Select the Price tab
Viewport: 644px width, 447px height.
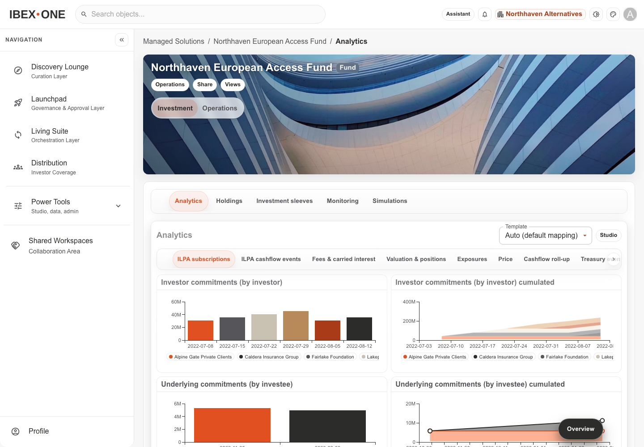pos(505,259)
